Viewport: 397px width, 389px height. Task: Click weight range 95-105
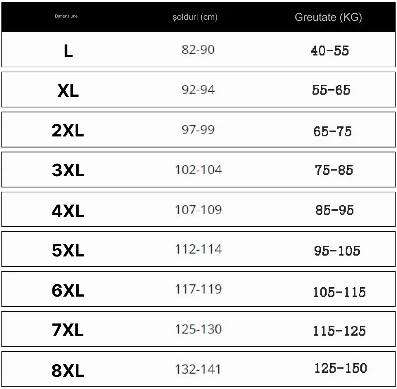(337, 251)
